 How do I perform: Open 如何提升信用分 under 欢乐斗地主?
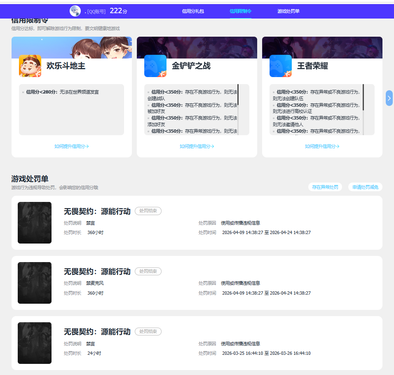tap(71, 146)
